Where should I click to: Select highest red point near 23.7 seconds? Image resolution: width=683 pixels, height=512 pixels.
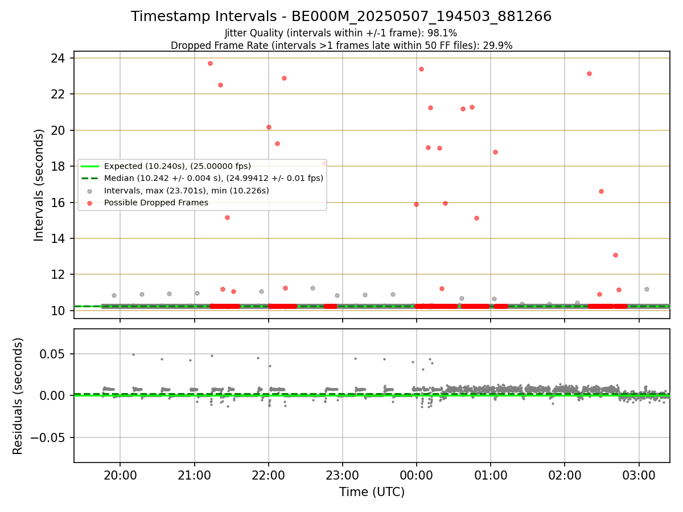(x=210, y=63)
